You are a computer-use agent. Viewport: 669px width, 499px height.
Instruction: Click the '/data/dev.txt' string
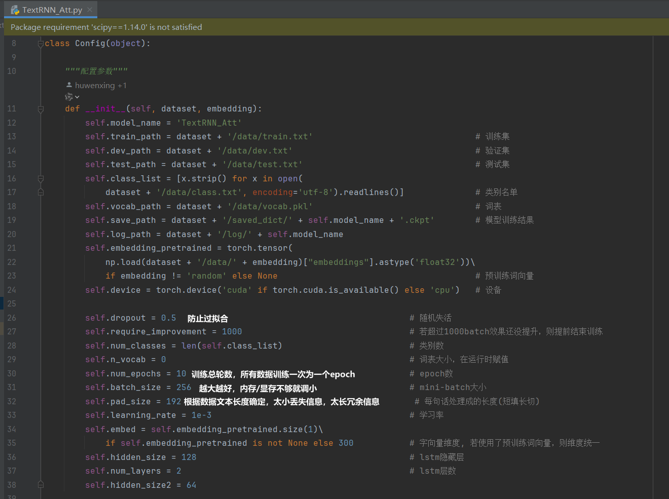pos(254,151)
